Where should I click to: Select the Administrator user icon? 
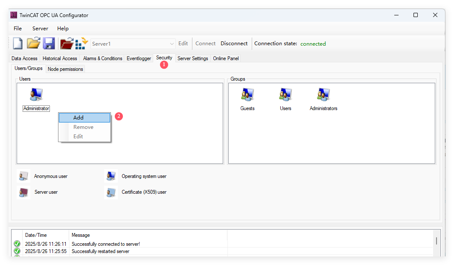(36, 95)
